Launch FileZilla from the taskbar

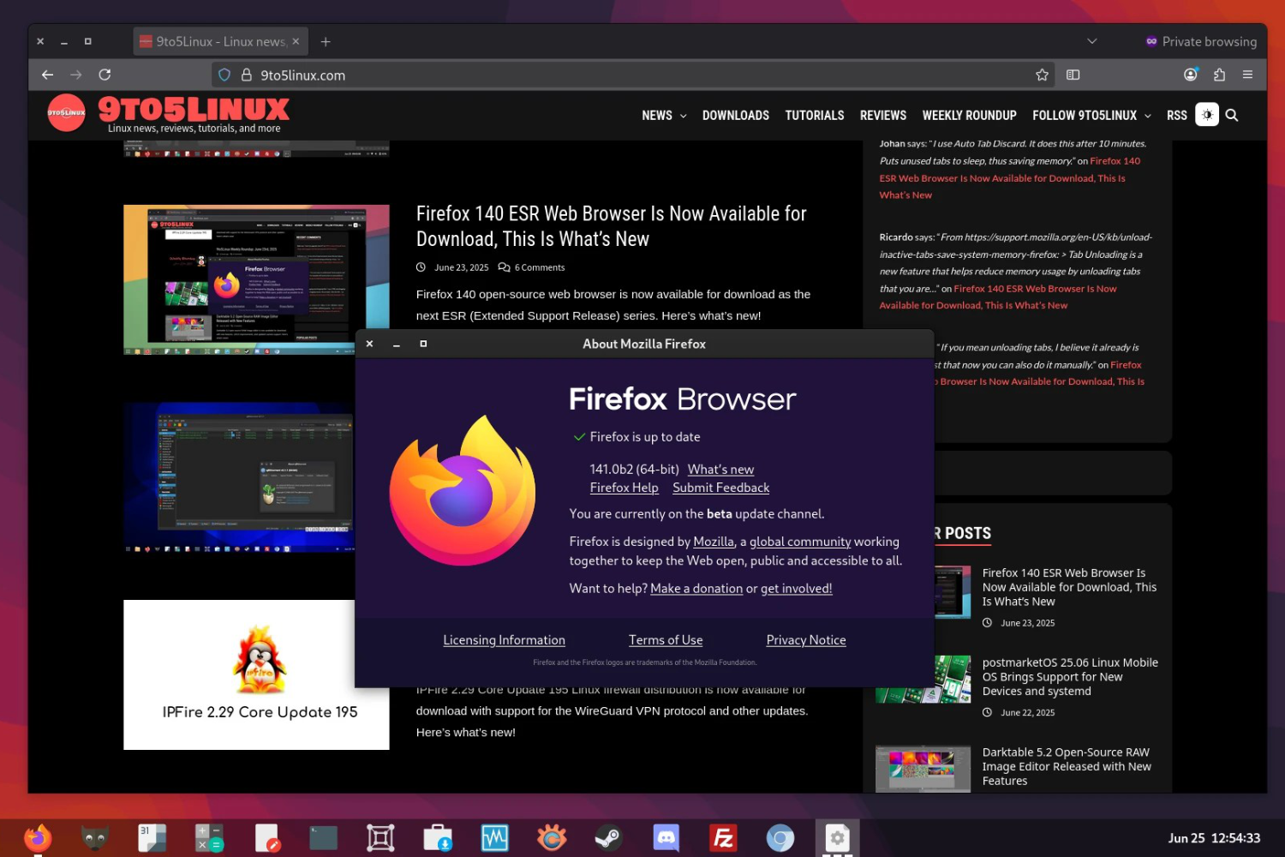tap(723, 838)
